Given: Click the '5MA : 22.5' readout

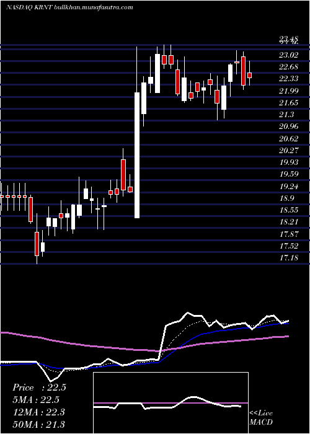Looking at the screenshot, I should [x=36, y=400].
